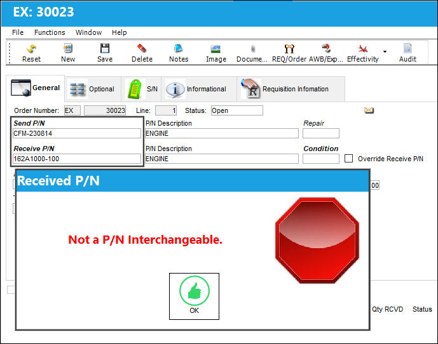Image resolution: width=438 pixels, height=344 pixels.
Task: Create a new record with New icon
Action: pos(68,53)
